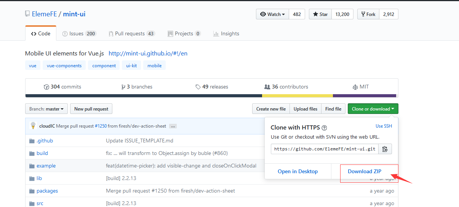
Task: Open the Watch dropdown button
Action: [x=273, y=14]
